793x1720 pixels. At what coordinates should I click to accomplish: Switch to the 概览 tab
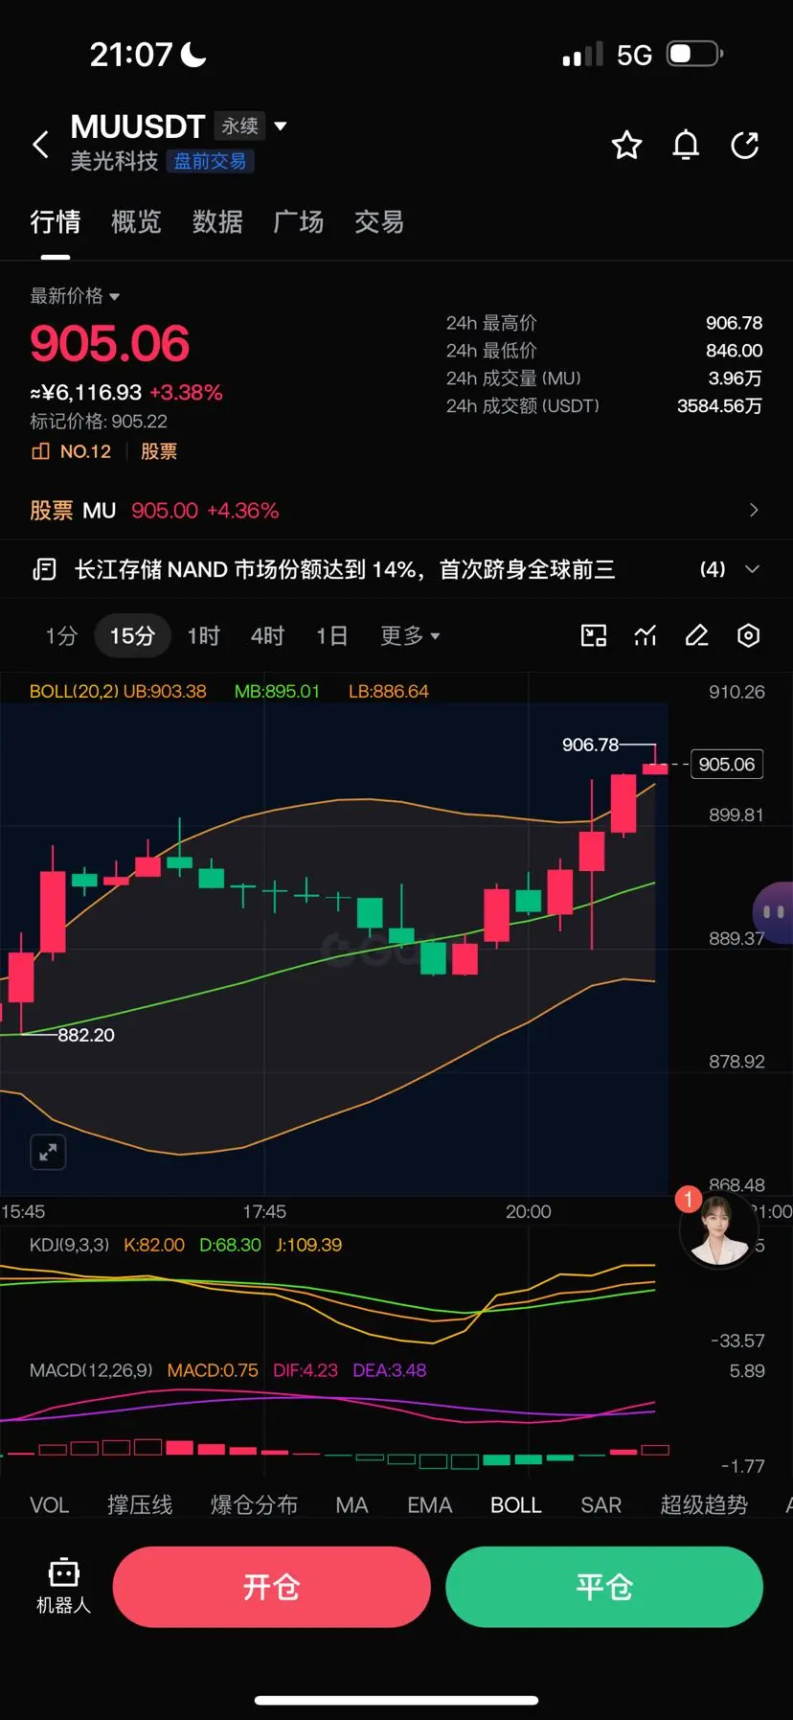click(136, 222)
